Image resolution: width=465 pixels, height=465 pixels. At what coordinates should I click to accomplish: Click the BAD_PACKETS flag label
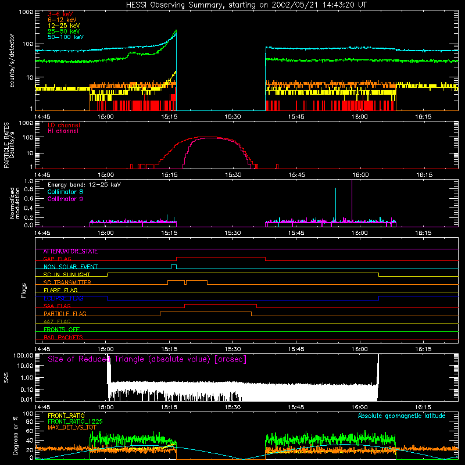63,338
